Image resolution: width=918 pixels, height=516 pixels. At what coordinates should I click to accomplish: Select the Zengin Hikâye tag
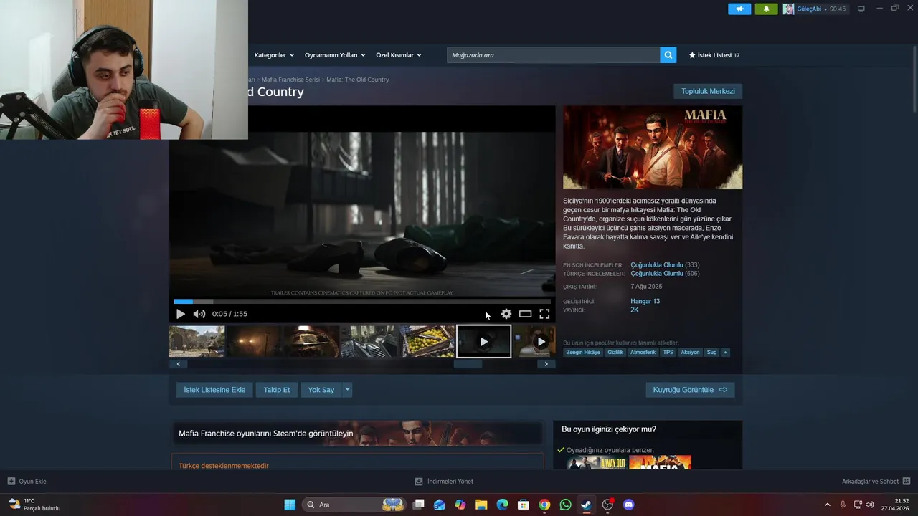tap(583, 353)
